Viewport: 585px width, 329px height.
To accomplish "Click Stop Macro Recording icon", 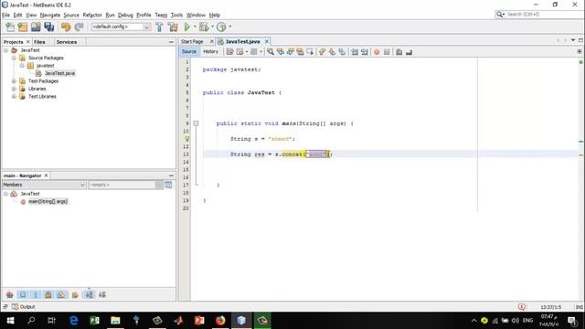I will 387,52.
